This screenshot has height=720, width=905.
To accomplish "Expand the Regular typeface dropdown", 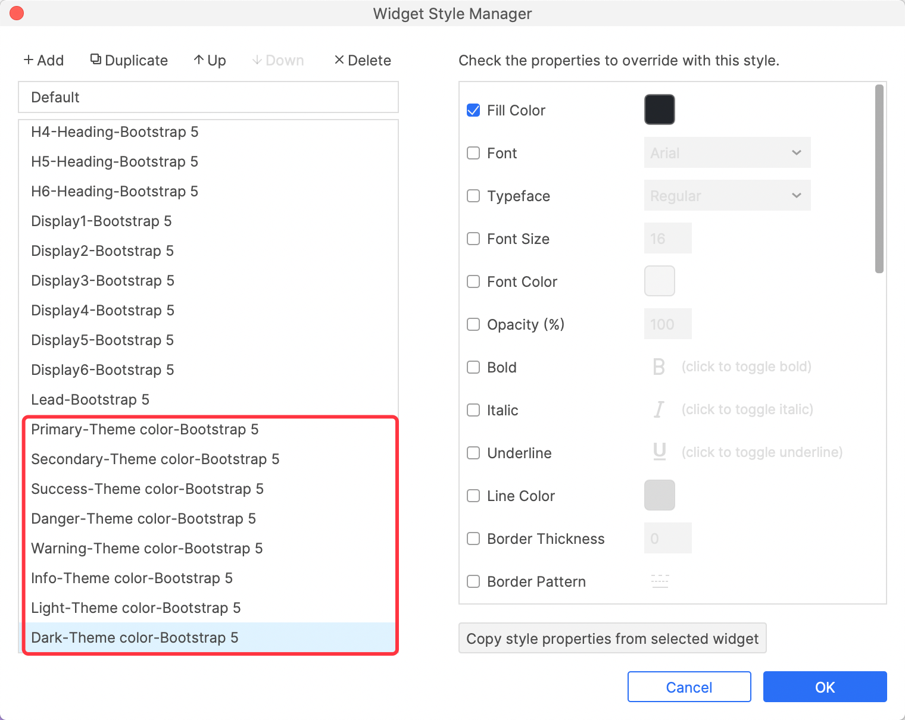I will coord(727,196).
